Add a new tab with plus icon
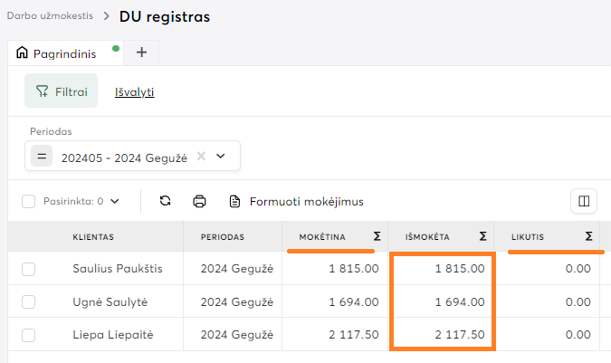Image resolution: width=611 pixels, height=363 pixels. [x=141, y=53]
